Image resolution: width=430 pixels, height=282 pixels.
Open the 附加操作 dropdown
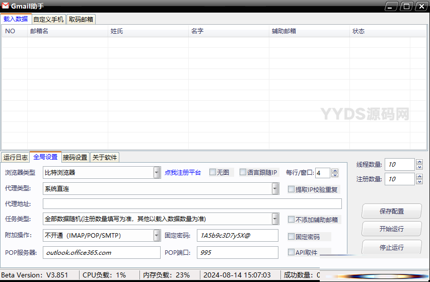(157, 235)
